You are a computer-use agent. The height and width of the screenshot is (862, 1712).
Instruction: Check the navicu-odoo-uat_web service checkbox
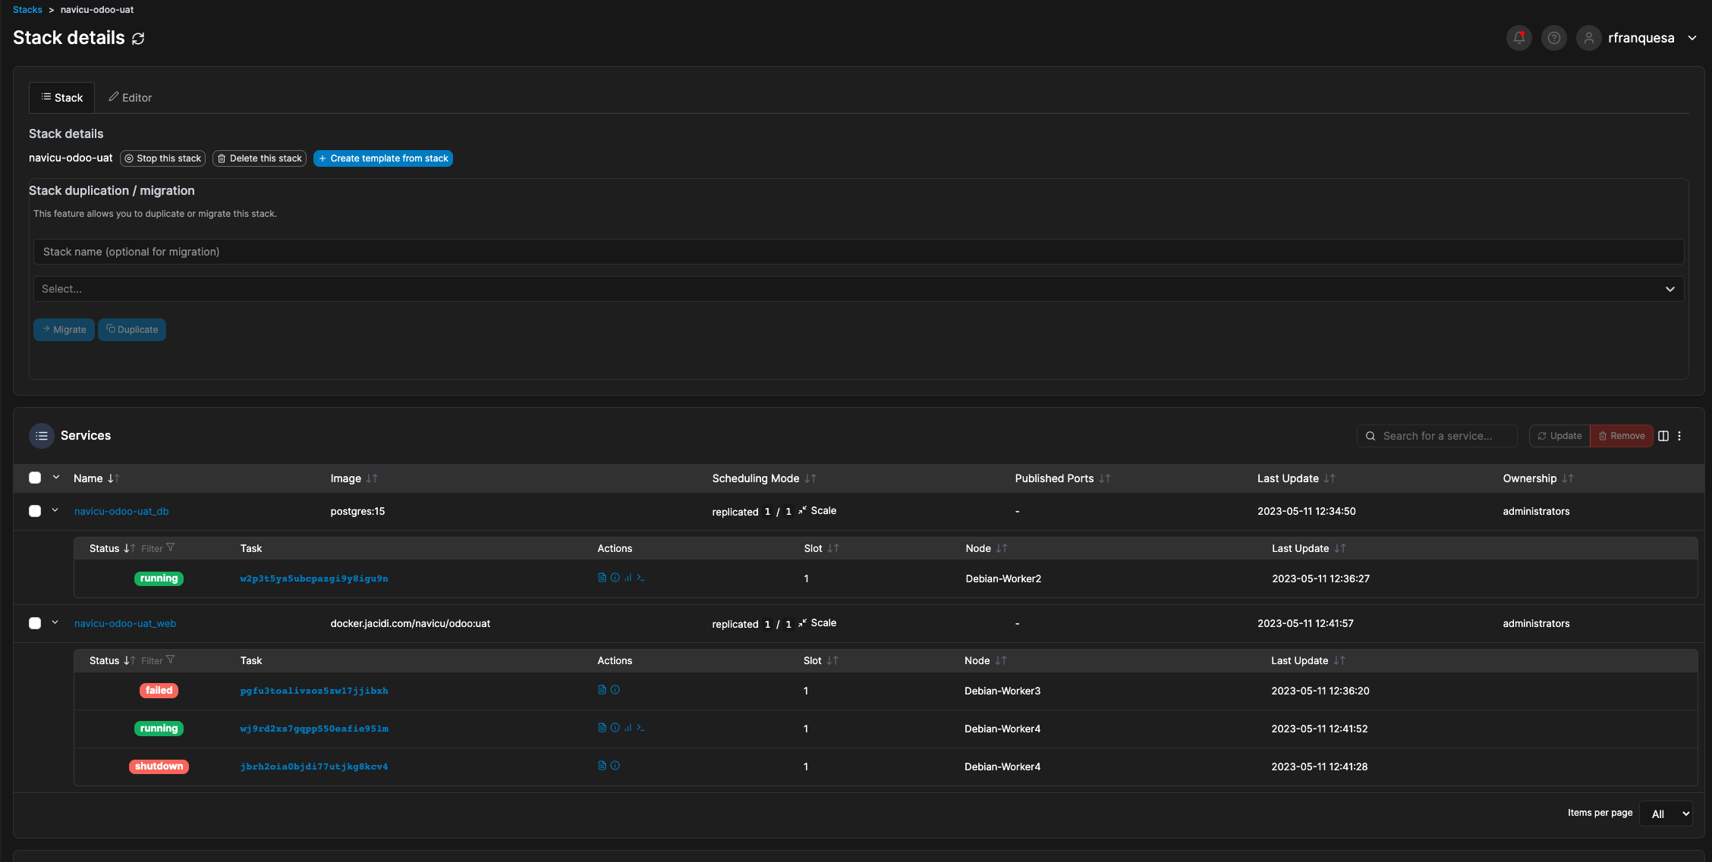[x=35, y=623]
